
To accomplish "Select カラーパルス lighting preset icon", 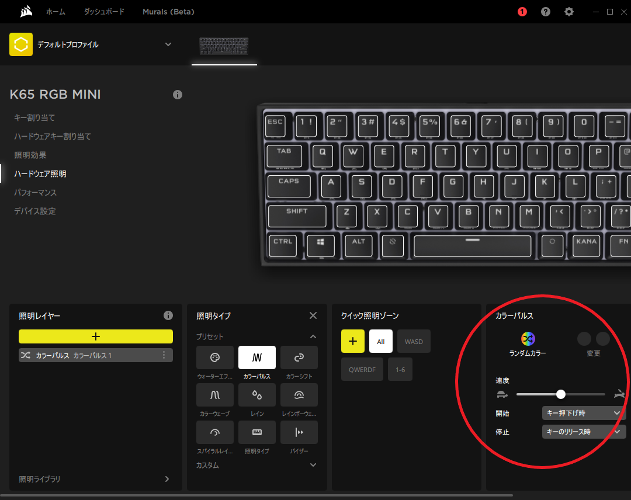I will click(256, 357).
